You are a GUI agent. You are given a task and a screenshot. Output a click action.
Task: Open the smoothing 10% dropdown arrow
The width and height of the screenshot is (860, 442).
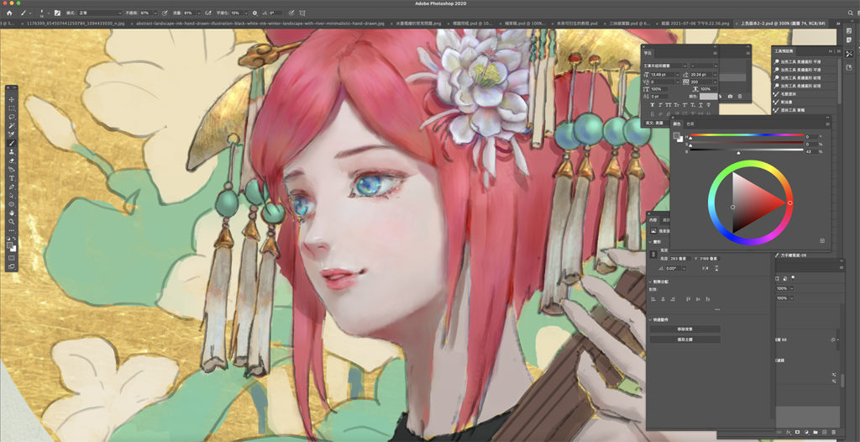pyautogui.click(x=246, y=13)
